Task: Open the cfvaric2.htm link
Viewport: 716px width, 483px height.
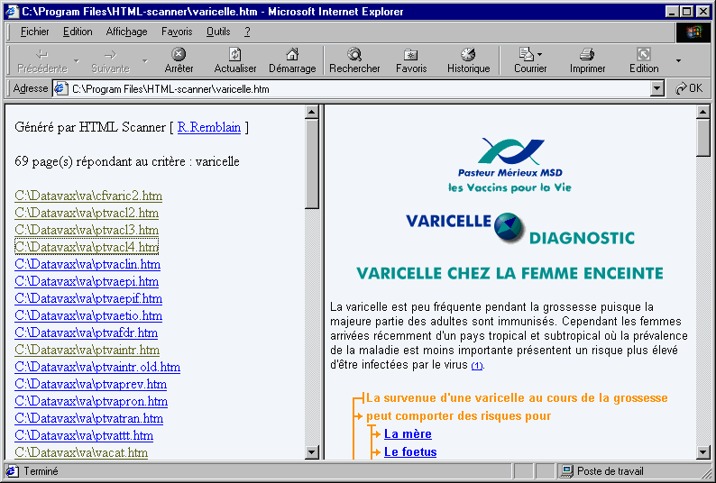Action: [88, 196]
